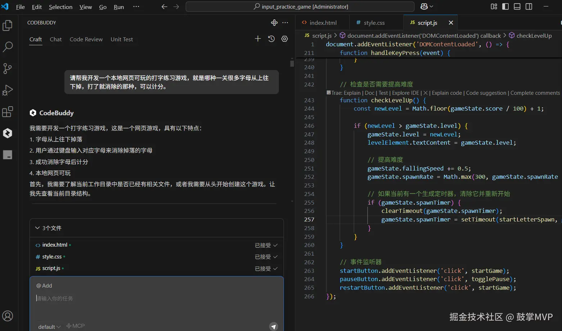The width and height of the screenshot is (562, 331).
Task: Toggle the primary side bar layout
Action: tap(506, 6)
